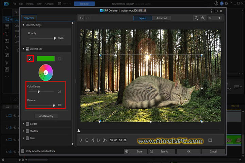Zoom out the preview
245x163 pixels.
(196, 18)
